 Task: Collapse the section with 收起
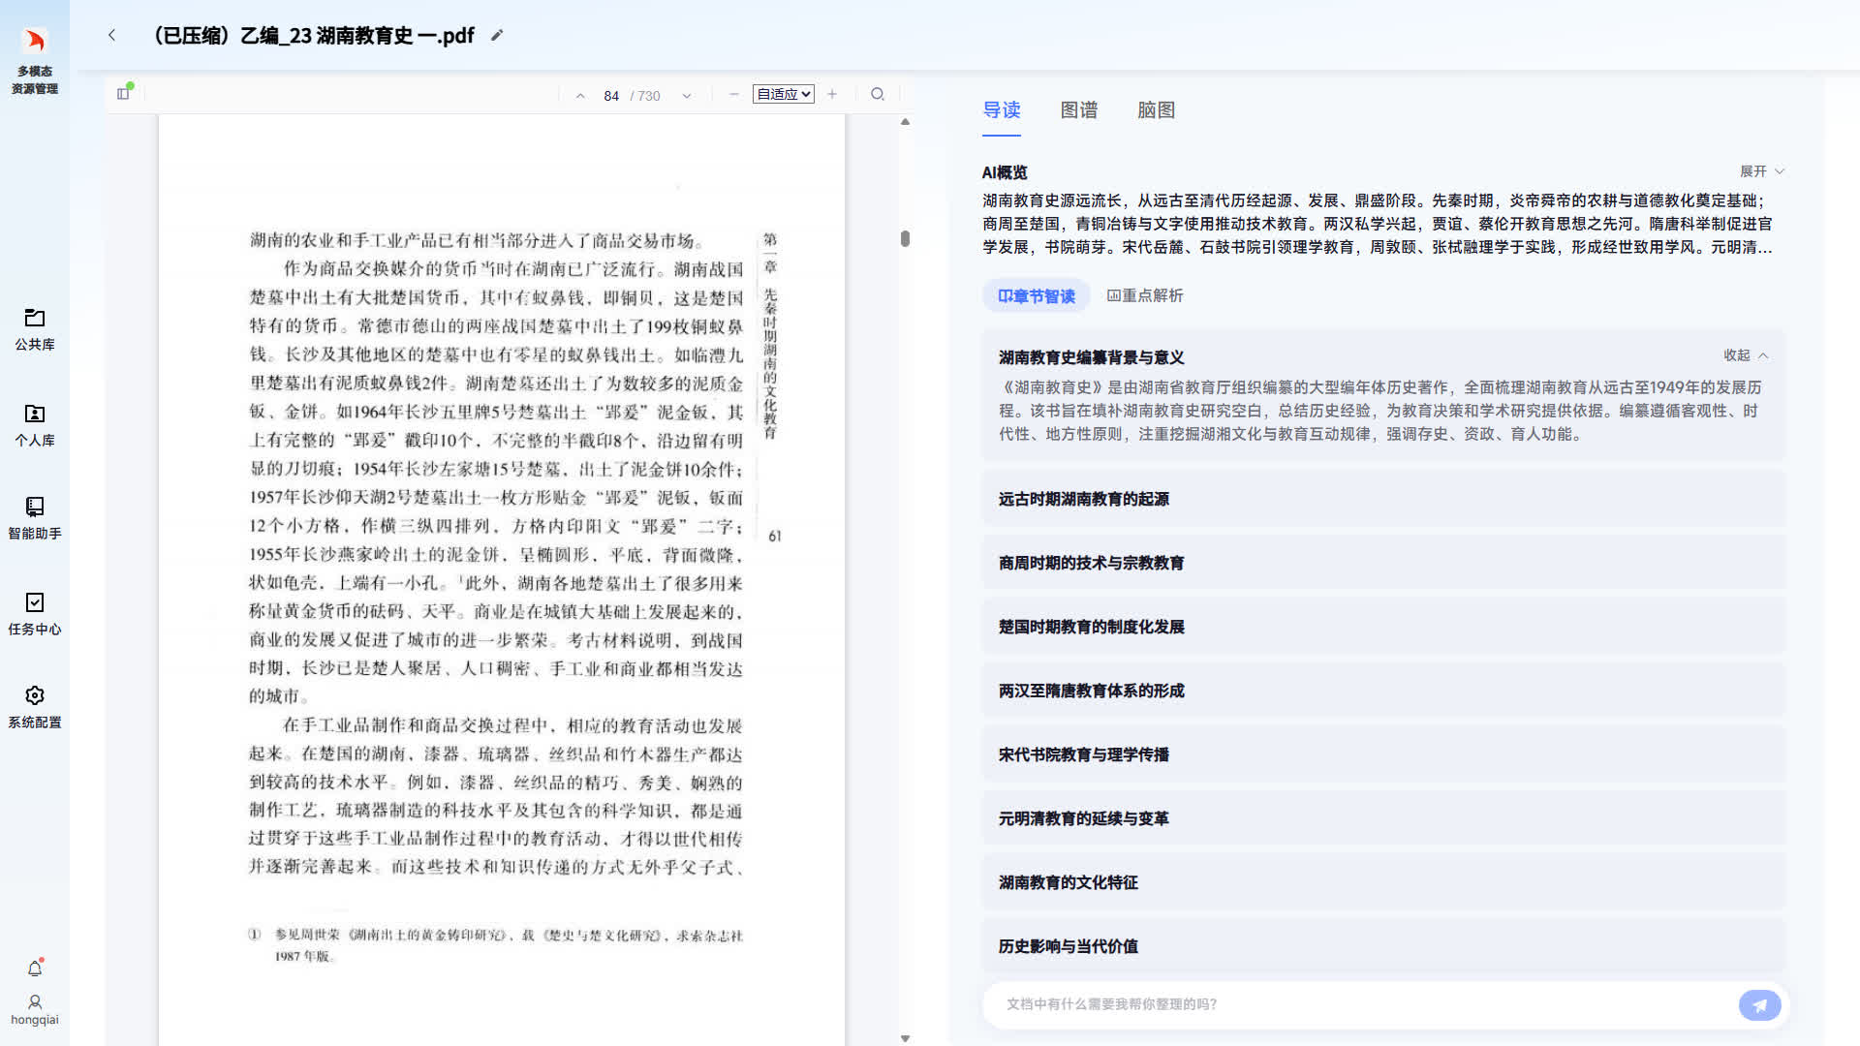[x=1746, y=355]
